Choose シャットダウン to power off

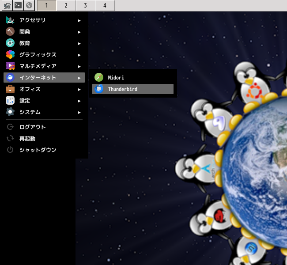[44, 150]
